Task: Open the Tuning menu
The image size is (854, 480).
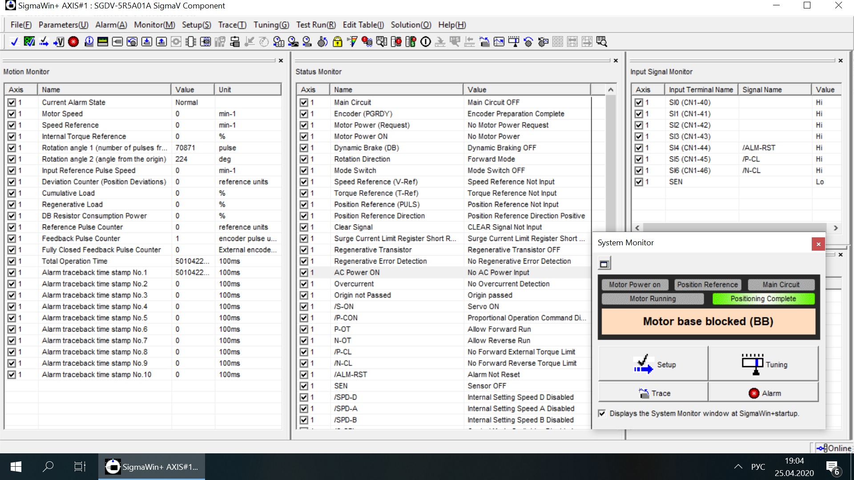Action: [x=271, y=25]
